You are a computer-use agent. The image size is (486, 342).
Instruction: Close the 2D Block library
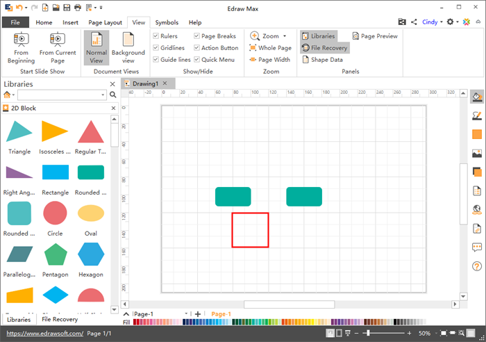[113, 108]
